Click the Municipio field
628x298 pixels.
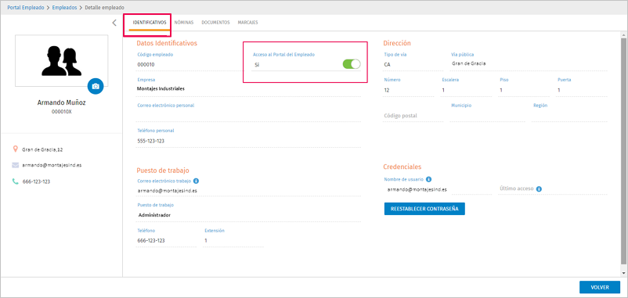pyautogui.click(x=487, y=116)
